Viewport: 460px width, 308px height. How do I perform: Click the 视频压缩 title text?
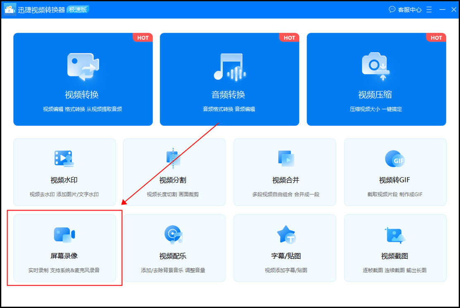click(375, 95)
